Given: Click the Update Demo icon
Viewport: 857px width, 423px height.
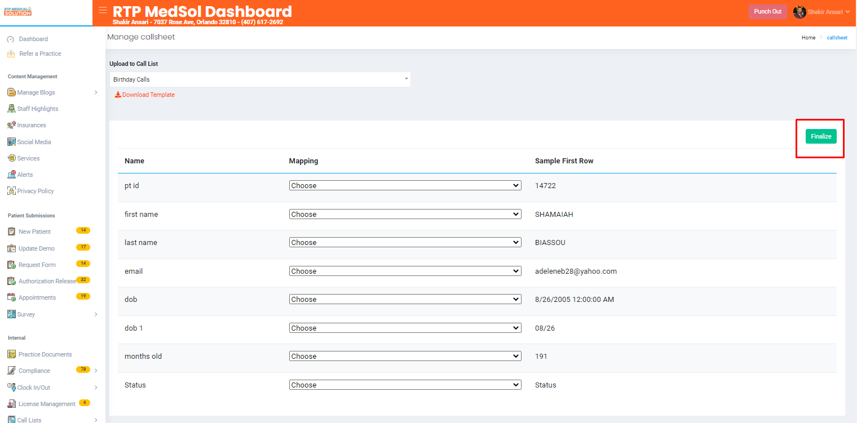Looking at the screenshot, I should [11, 248].
